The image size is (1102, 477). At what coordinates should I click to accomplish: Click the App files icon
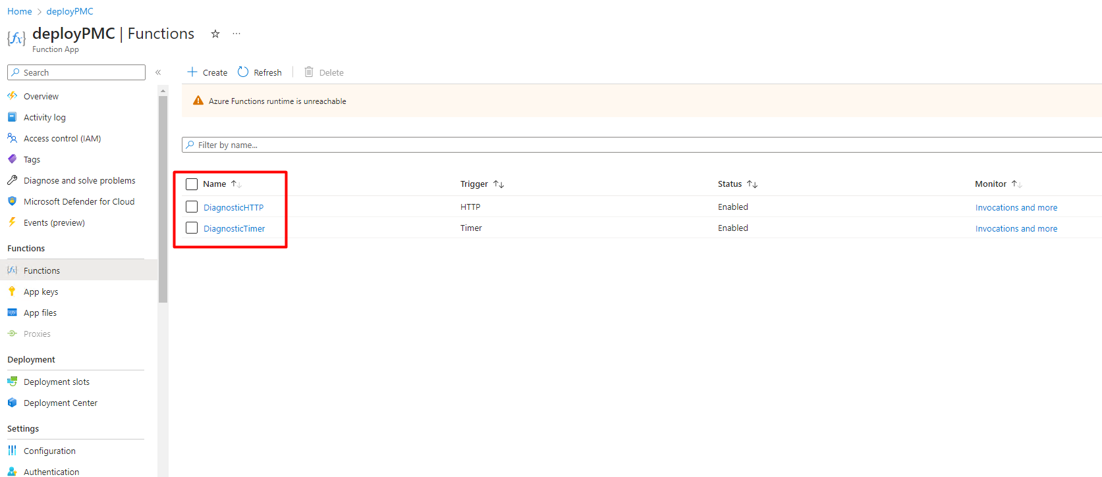[12, 313]
